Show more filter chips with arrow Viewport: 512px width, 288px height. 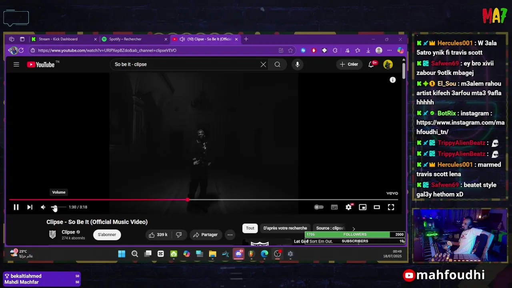354,229
